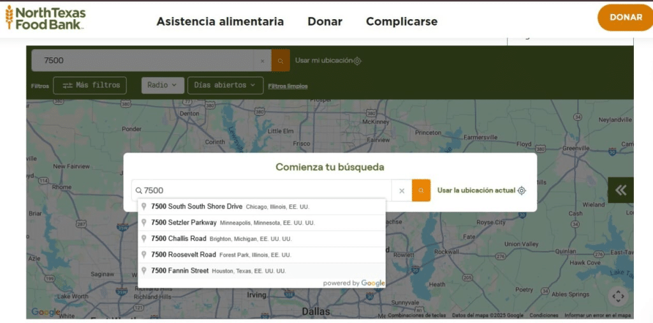Expand the side panel double-chevron arrow
This screenshot has height=323, width=653.
tap(620, 190)
